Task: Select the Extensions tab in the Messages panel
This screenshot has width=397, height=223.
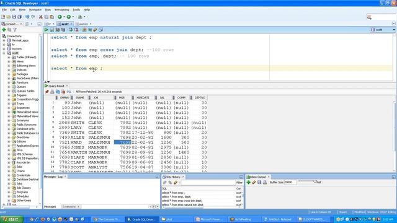Action: point(69,207)
